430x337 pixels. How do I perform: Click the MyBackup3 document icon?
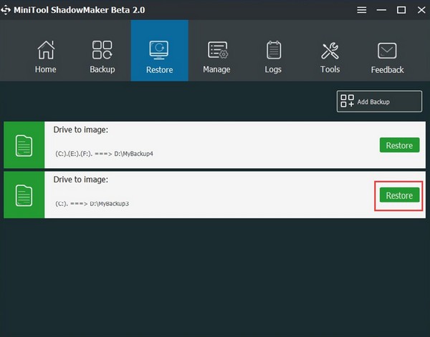[x=24, y=195]
